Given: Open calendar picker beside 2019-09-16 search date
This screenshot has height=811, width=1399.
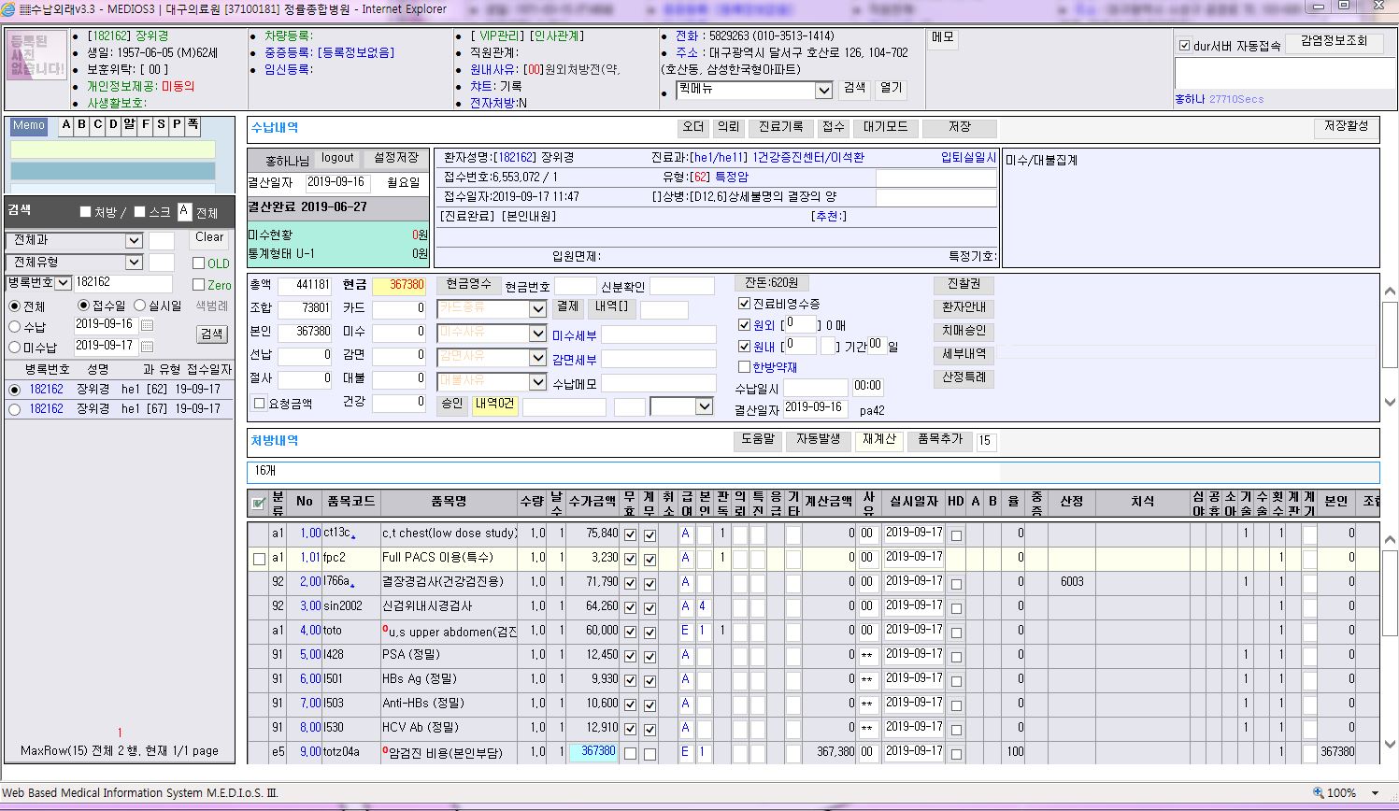Looking at the screenshot, I should coord(147,325).
